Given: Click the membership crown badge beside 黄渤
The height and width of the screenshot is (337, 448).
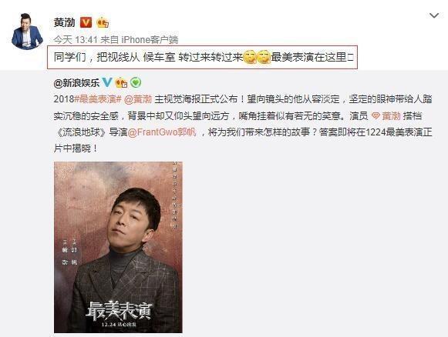Looking at the screenshot, I should point(103,22).
